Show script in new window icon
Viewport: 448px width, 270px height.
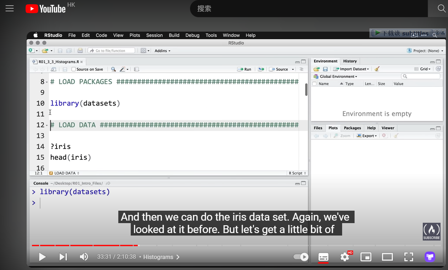tap(53, 69)
